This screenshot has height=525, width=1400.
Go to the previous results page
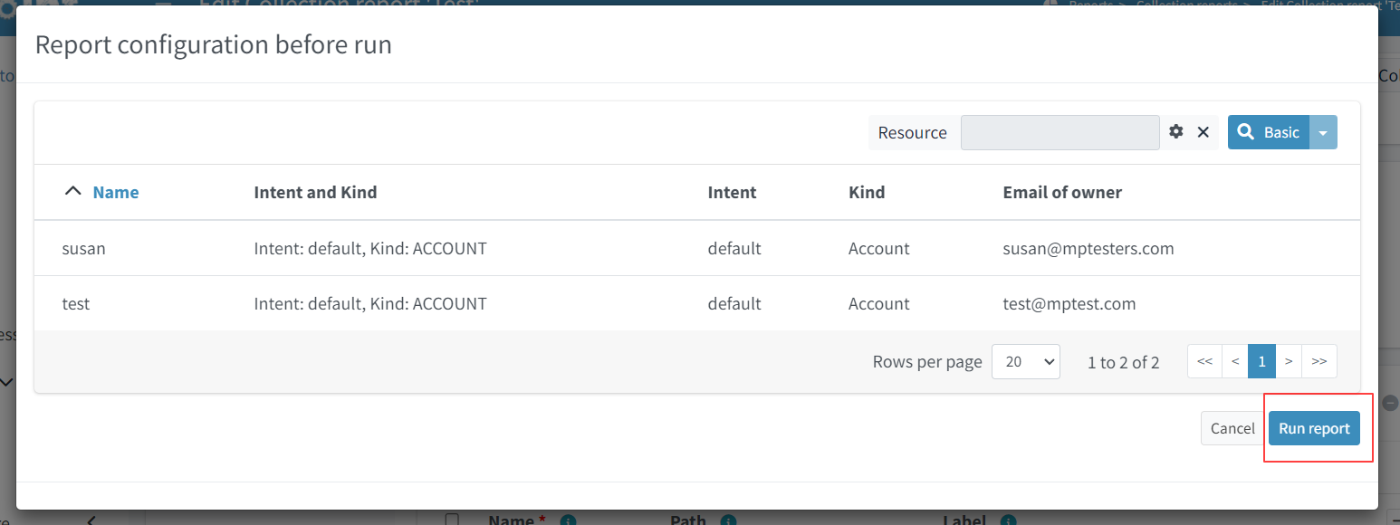click(1234, 361)
